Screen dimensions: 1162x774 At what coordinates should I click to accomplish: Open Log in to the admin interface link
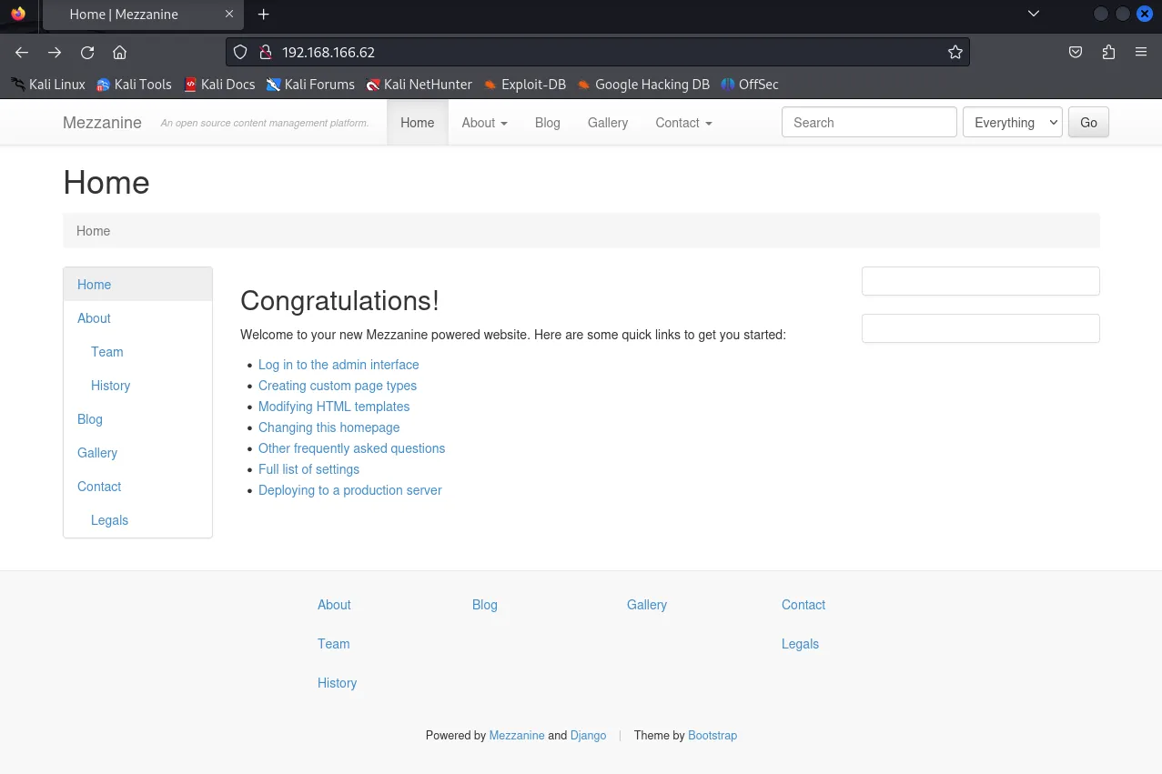[338, 365]
